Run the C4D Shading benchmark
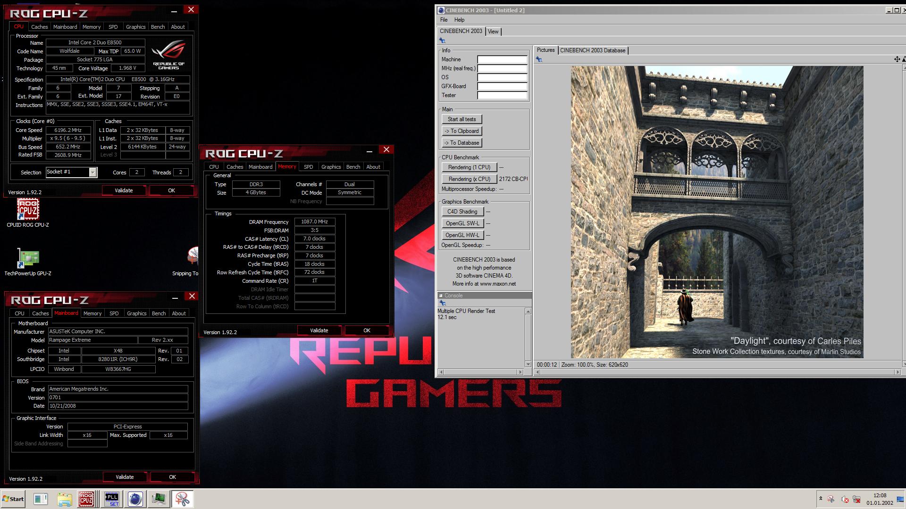This screenshot has width=906, height=509. [462, 212]
